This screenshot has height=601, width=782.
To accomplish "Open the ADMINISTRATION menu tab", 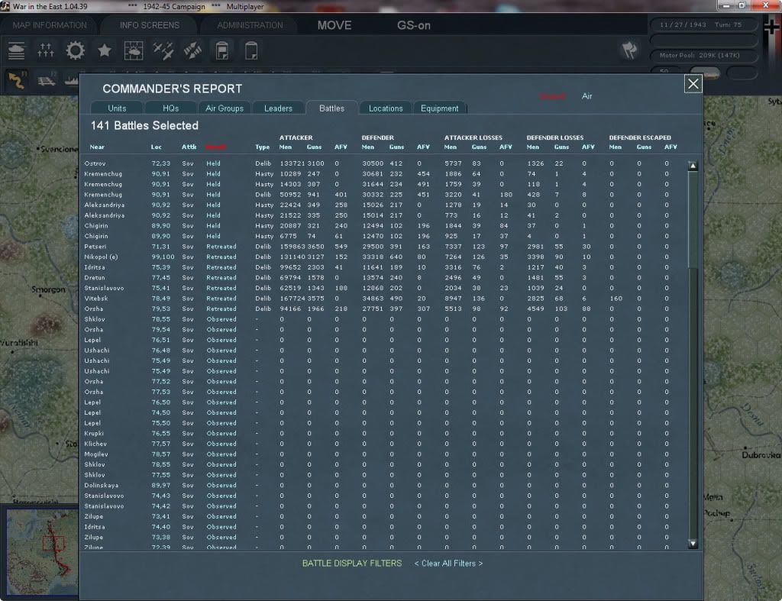I will (x=250, y=25).
